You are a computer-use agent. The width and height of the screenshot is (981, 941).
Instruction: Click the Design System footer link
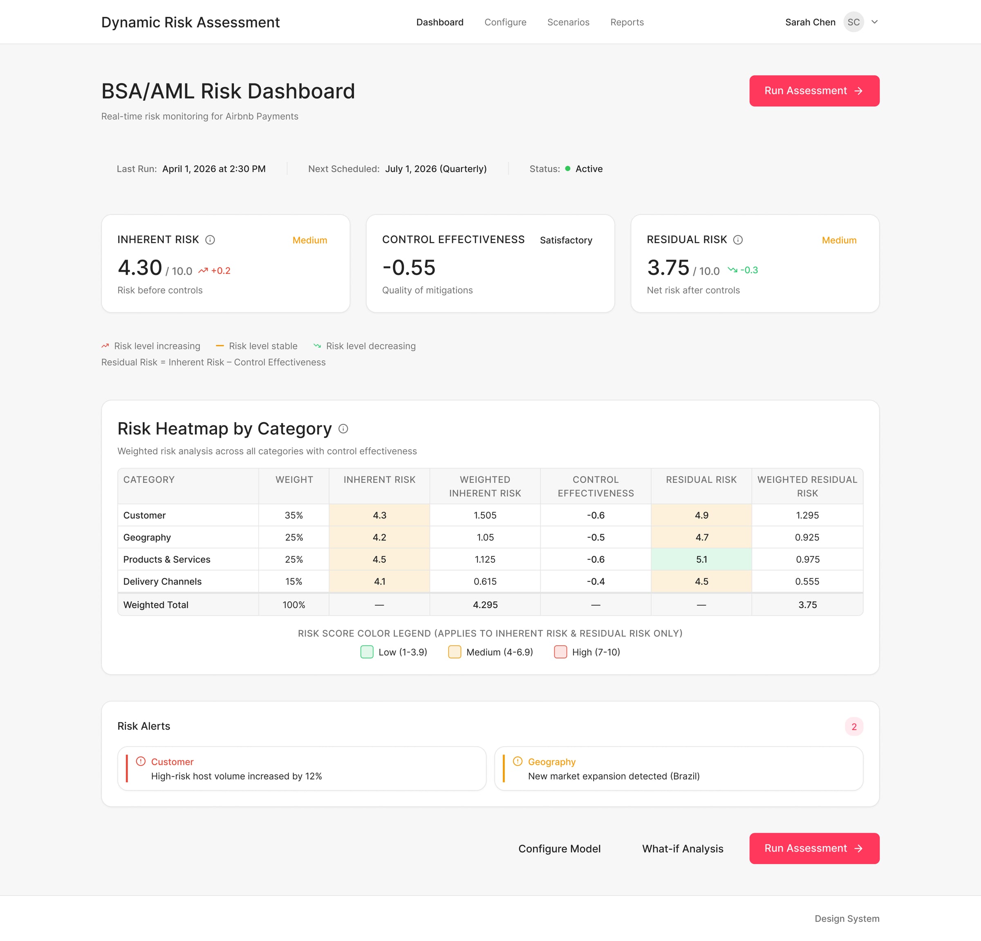[x=847, y=919]
